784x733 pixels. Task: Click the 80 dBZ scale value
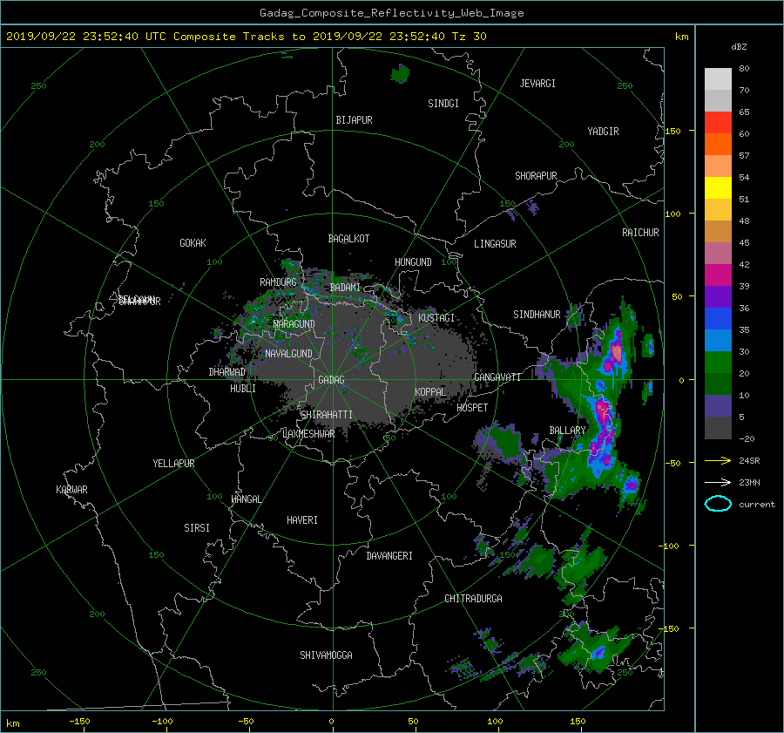[x=744, y=69]
